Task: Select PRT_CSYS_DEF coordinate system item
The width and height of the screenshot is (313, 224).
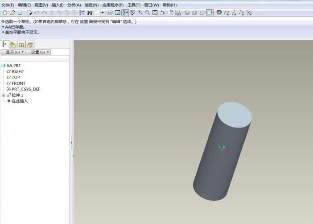Action: [x=25, y=89]
